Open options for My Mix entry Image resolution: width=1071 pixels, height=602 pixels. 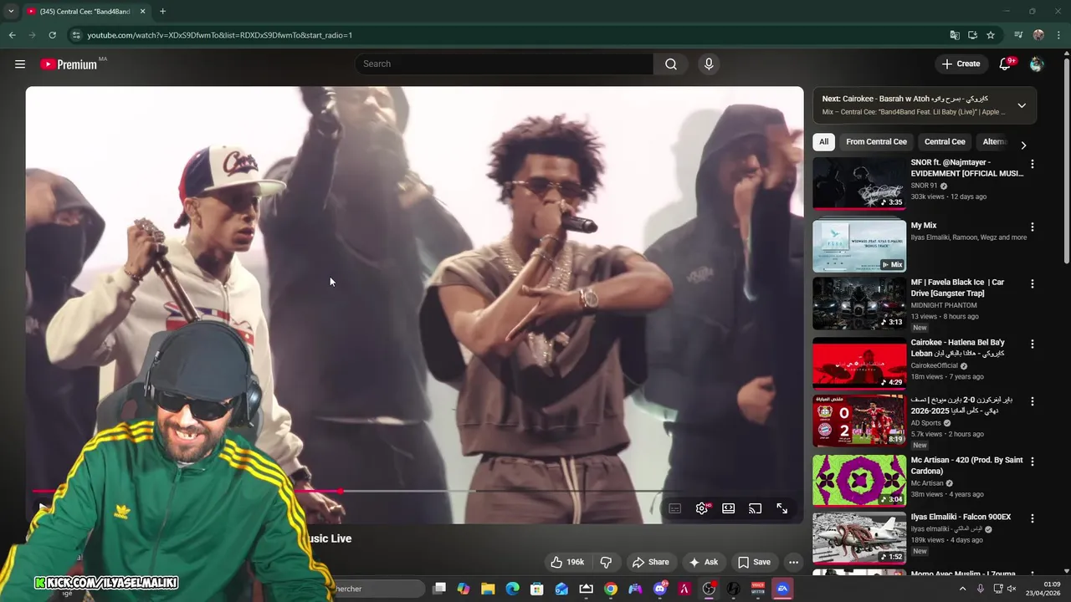pyautogui.click(x=1032, y=227)
